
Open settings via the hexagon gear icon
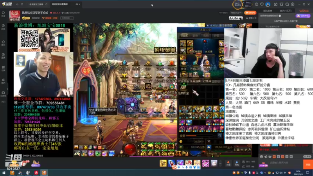coord(293,4)
